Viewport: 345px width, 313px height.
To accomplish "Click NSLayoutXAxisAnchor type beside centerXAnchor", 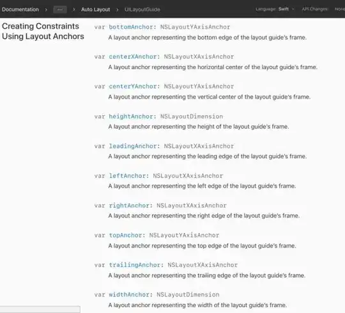I will (x=199, y=57).
